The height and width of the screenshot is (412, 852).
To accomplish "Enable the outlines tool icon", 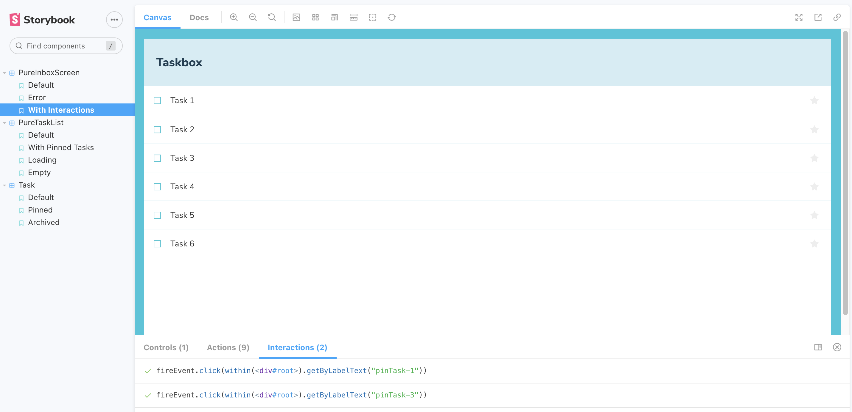I will (x=372, y=17).
